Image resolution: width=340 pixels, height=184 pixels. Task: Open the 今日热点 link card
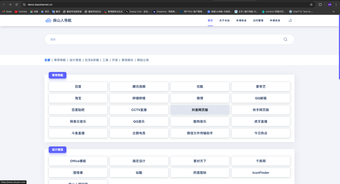(261, 133)
